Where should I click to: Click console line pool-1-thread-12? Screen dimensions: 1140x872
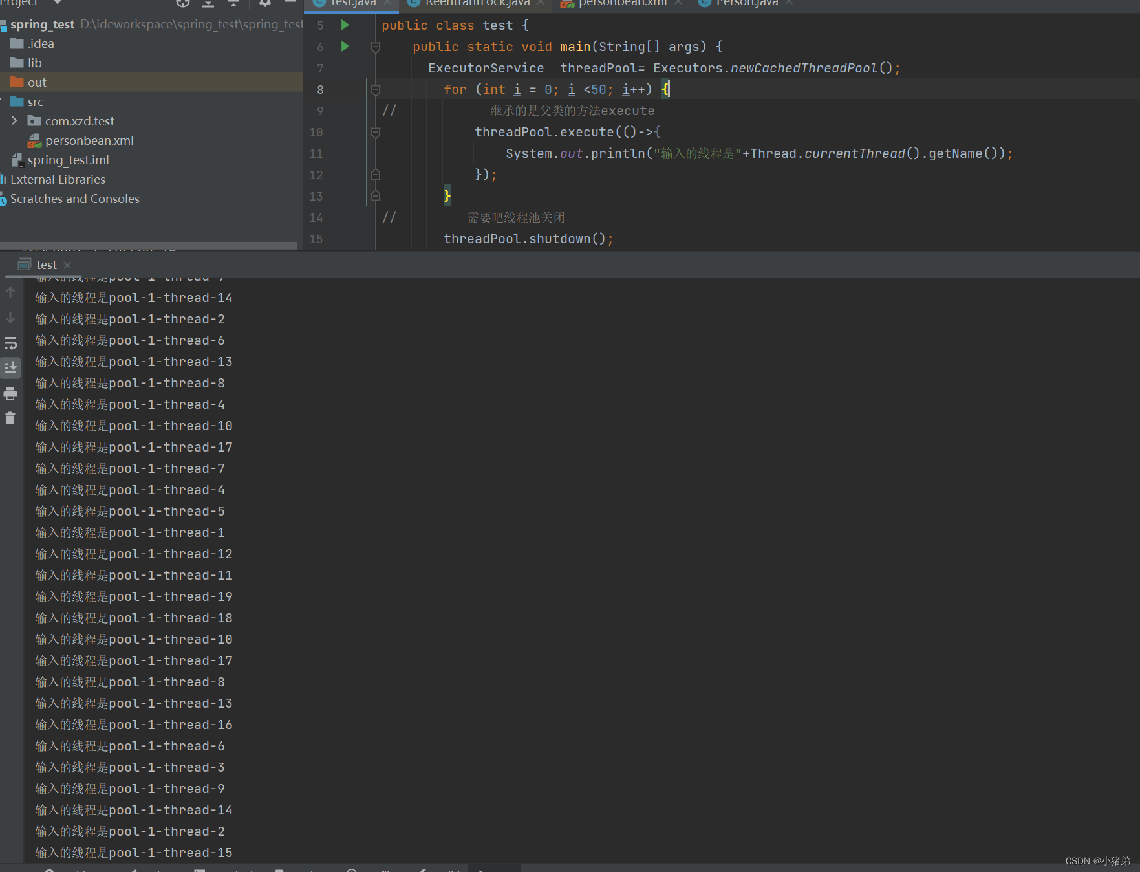(x=134, y=554)
